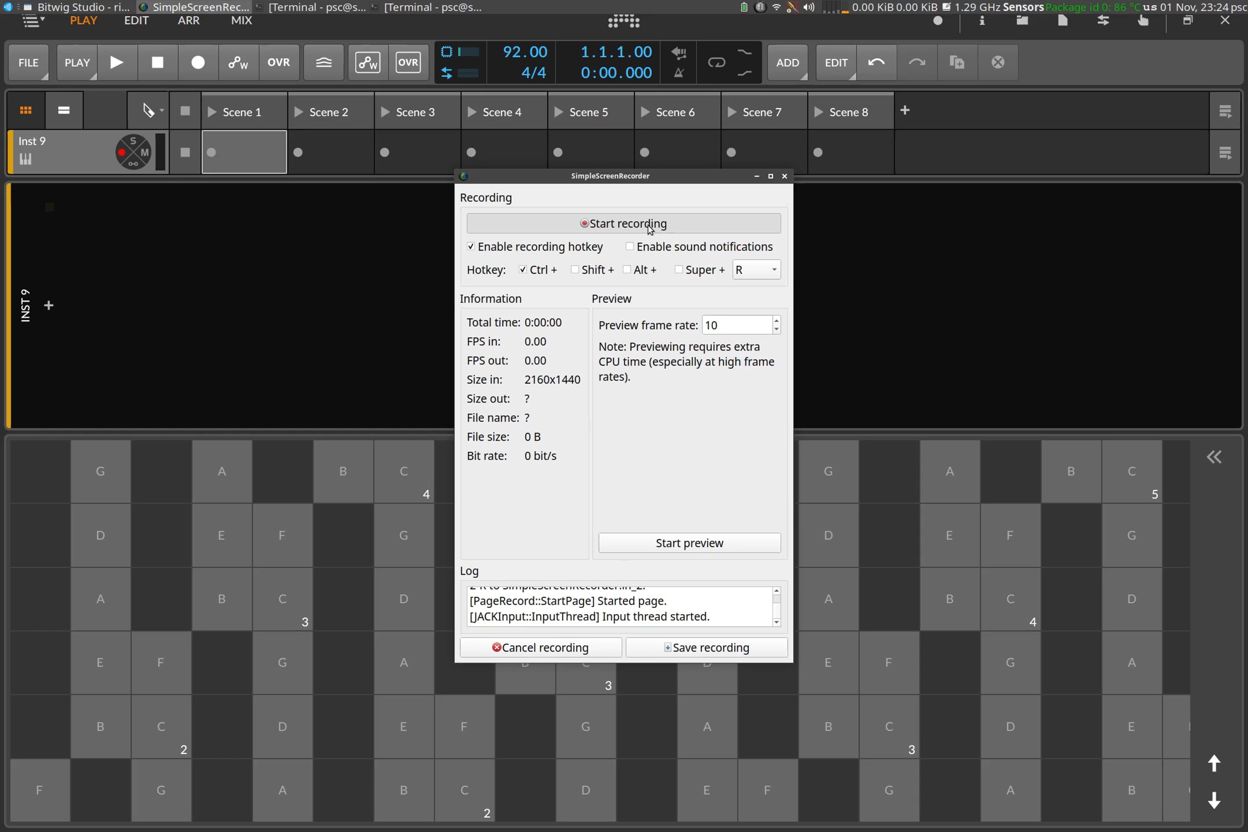Viewport: 1248px width, 832px height.
Task: Toggle Enable sound notifications checkbox
Action: tap(630, 246)
